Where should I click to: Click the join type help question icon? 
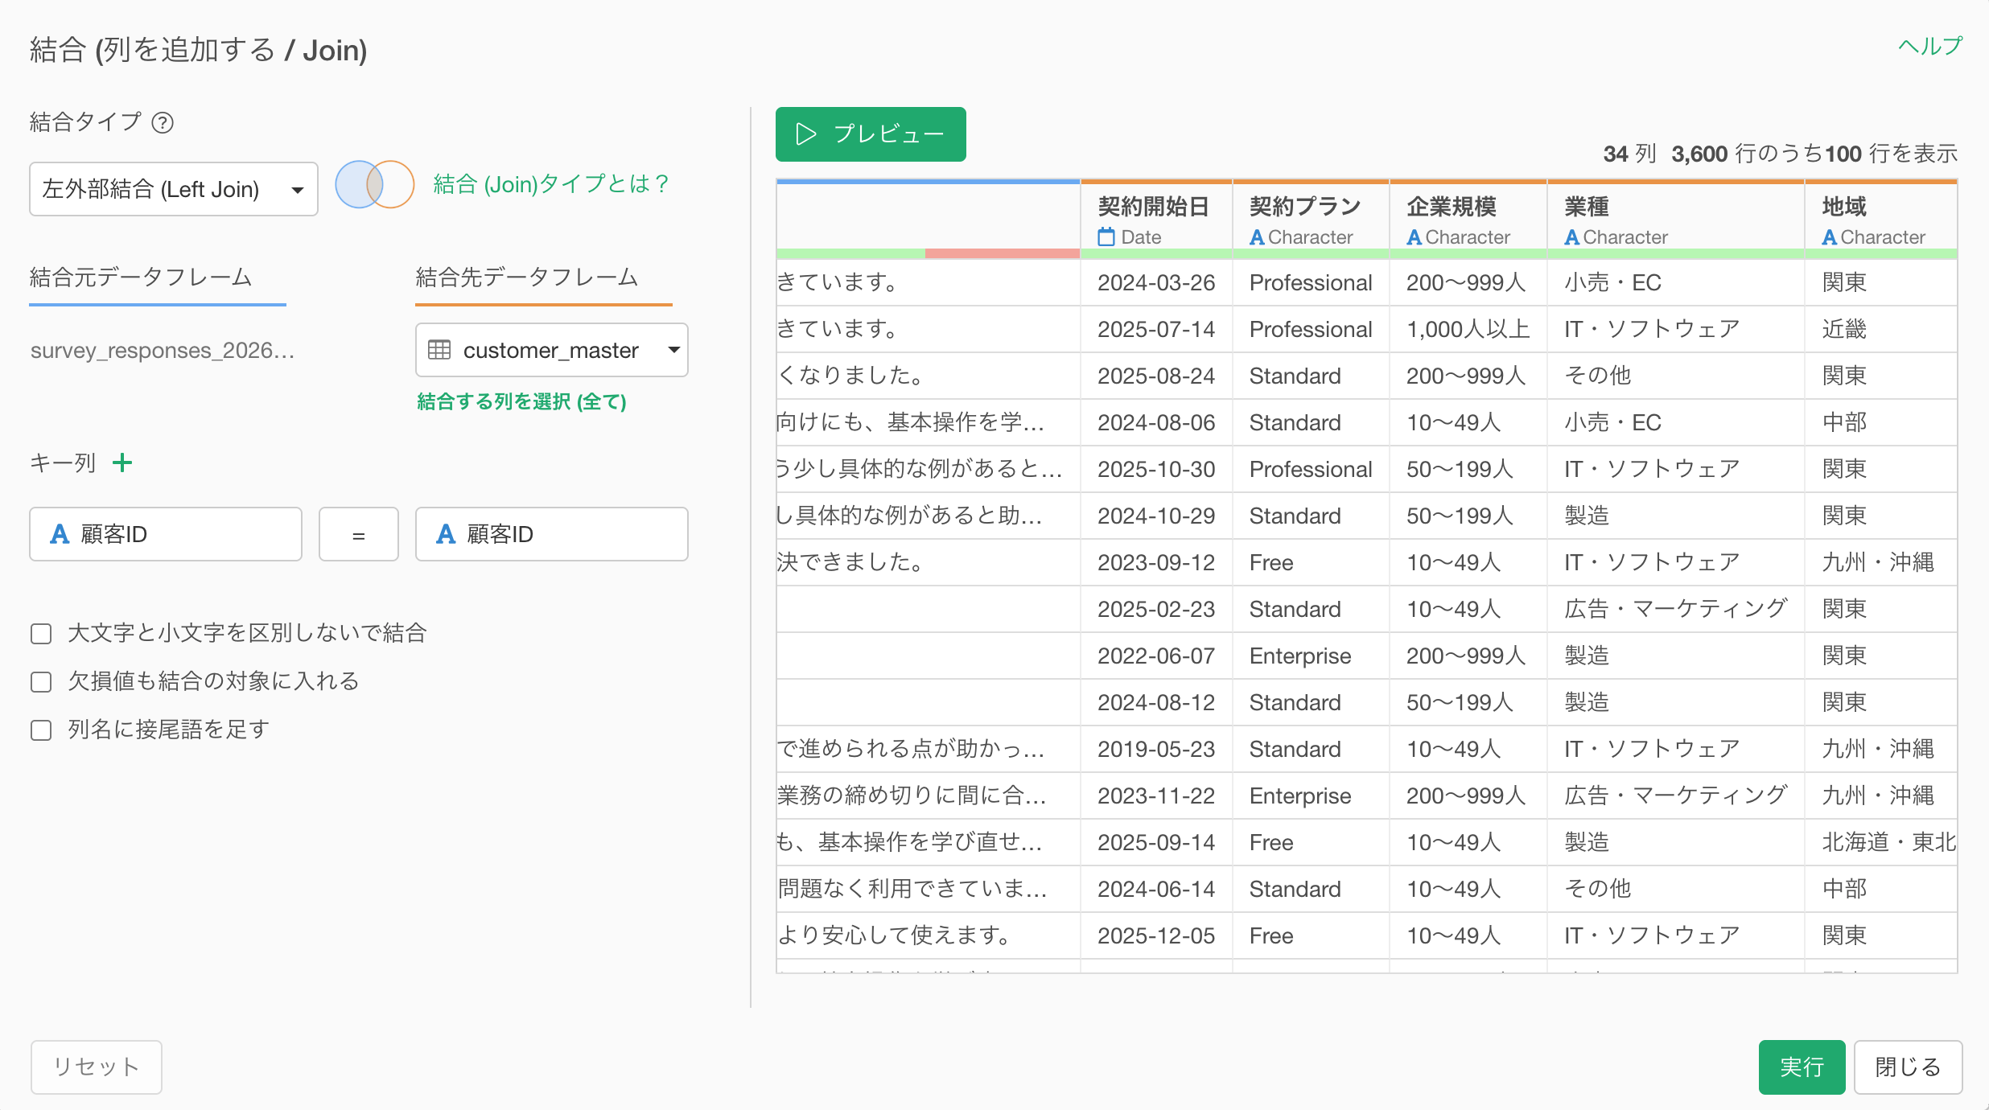click(x=163, y=123)
